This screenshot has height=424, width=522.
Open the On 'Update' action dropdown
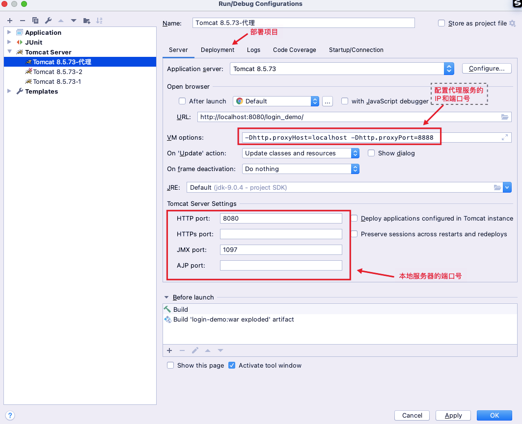click(355, 153)
